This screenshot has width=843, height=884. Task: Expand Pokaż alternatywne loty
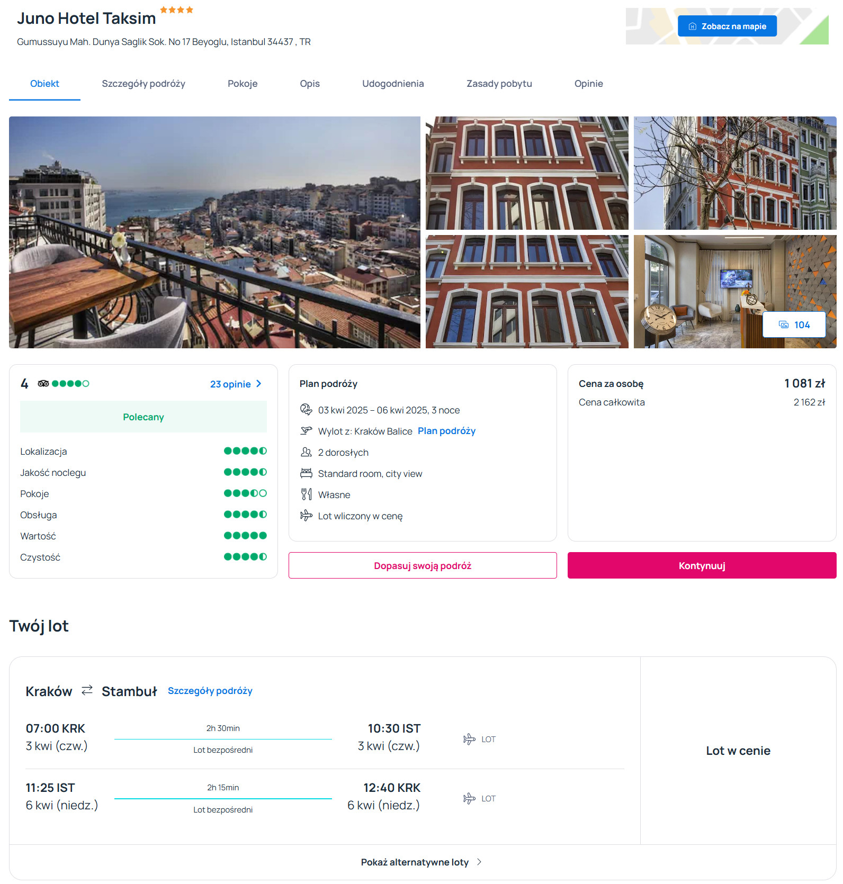421,862
